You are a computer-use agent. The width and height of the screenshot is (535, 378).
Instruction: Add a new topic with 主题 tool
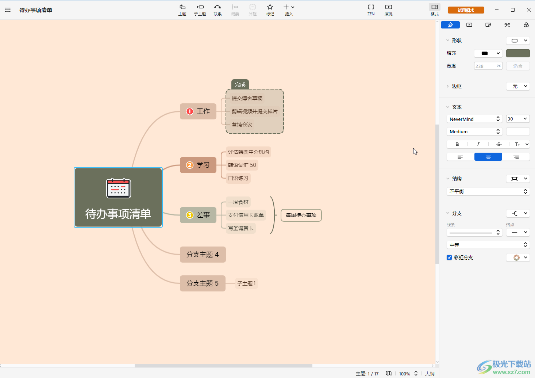tap(182, 10)
